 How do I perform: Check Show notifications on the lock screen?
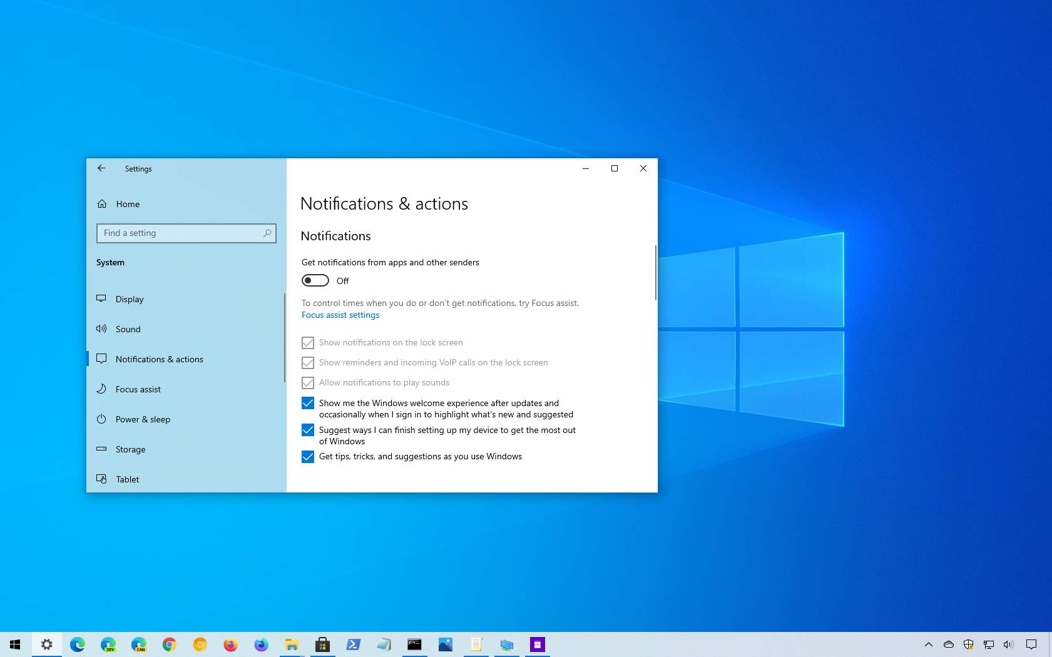pos(308,343)
